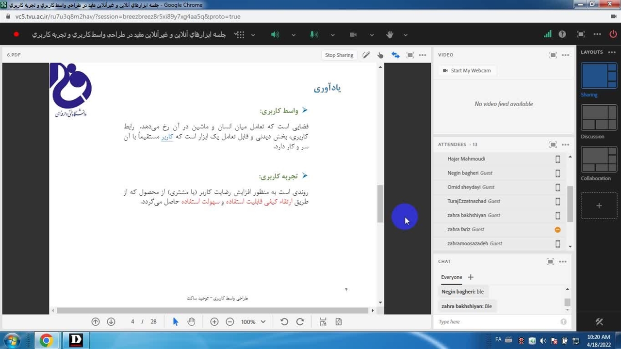Mute the speaker audio
This screenshot has height=349, width=621.
[x=275, y=34]
